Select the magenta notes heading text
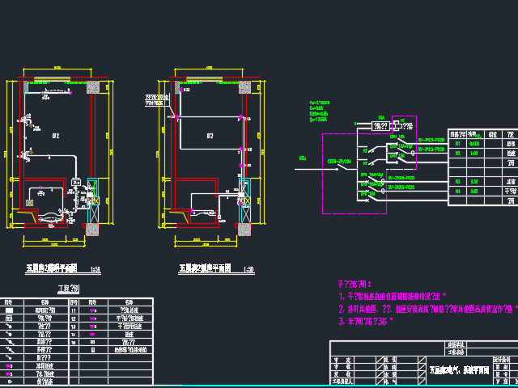The image size is (518, 388). [x=353, y=284]
